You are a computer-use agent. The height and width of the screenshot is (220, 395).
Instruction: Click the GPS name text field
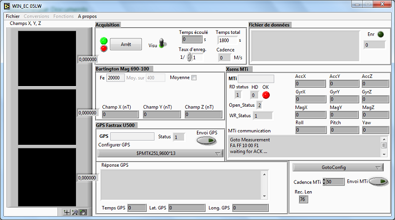pyautogui.click(x=132, y=136)
